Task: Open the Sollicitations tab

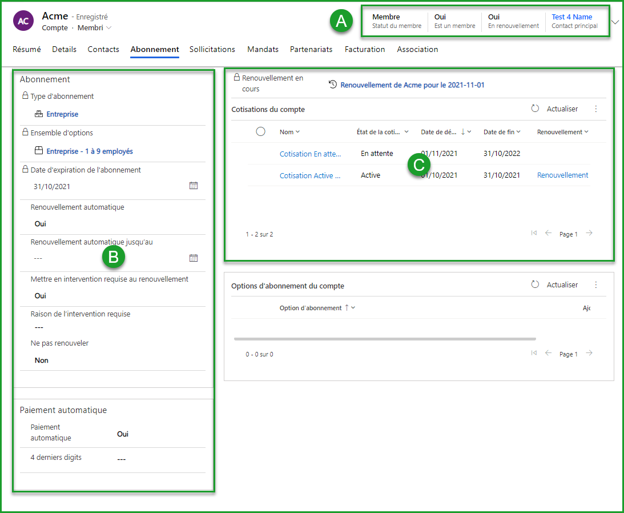Action: point(212,49)
